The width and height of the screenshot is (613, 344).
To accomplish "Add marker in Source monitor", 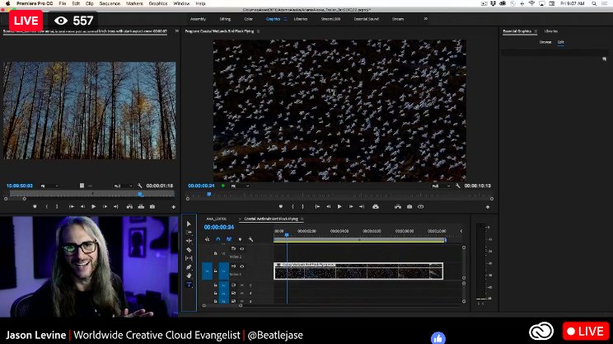I will pyautogui.click(x=35, y=206).
